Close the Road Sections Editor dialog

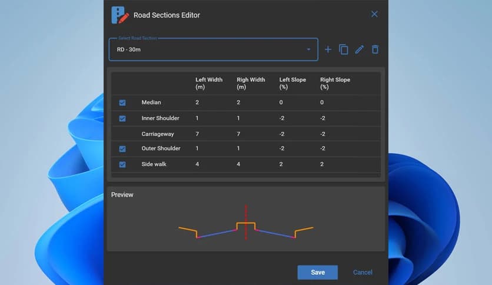coord(374,14)
